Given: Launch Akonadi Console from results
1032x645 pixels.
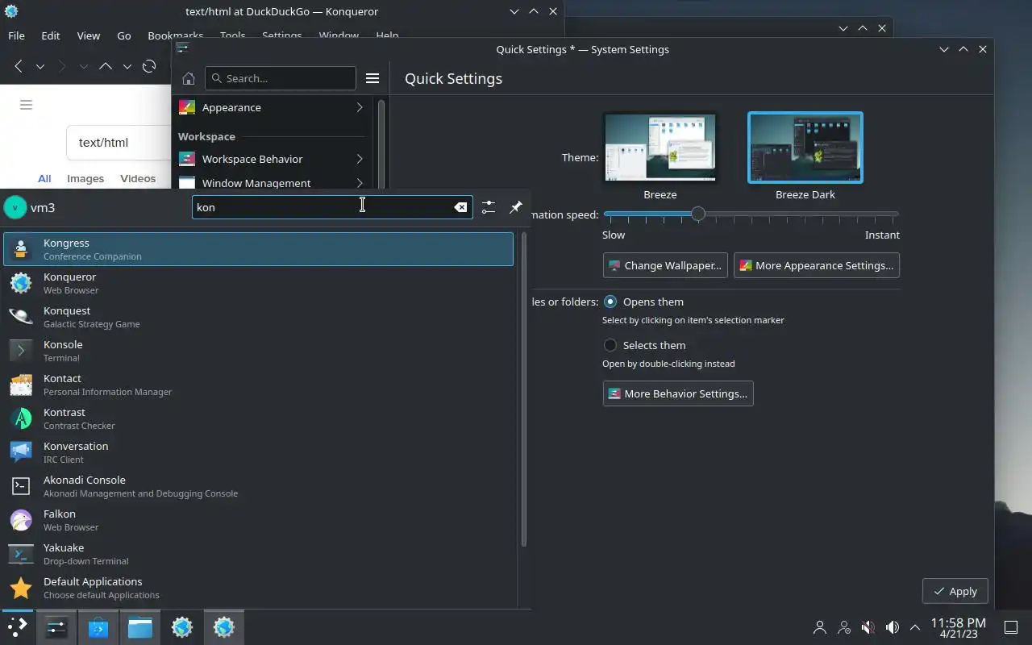Looking at the screenshot, I should point(258,486).
